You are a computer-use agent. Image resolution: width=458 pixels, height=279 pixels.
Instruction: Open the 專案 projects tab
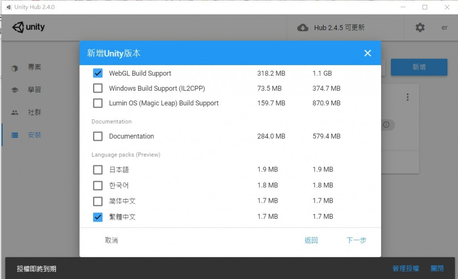pyautogui.click(x=34, y=67)
